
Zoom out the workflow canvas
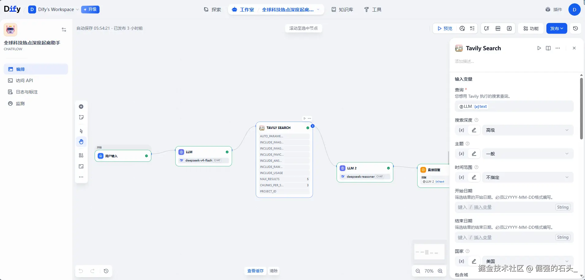click(x=418, y=271)
